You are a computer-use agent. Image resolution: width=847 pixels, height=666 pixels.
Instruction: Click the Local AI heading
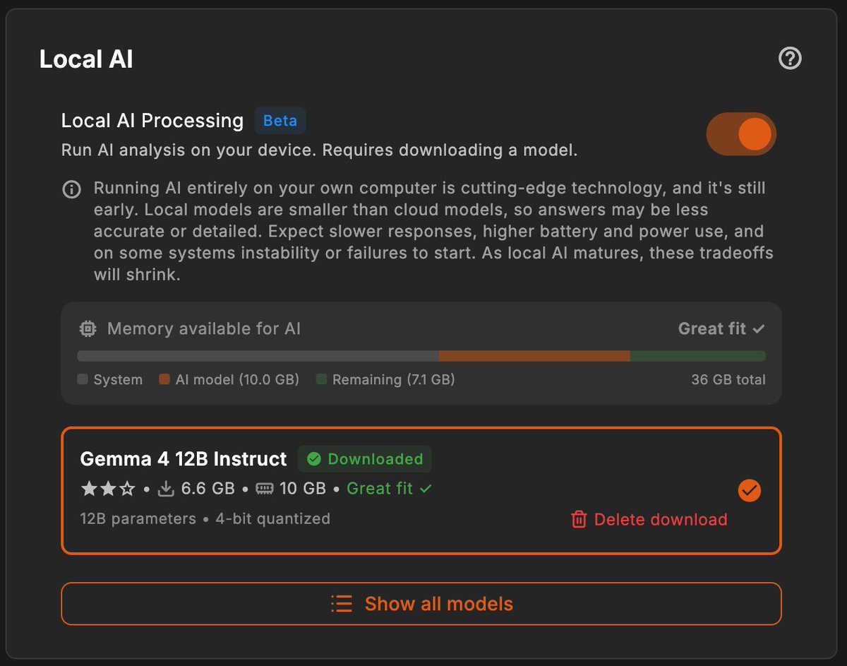86,59
